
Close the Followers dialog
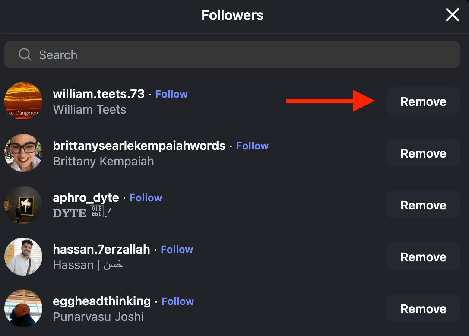coord(452,15)
